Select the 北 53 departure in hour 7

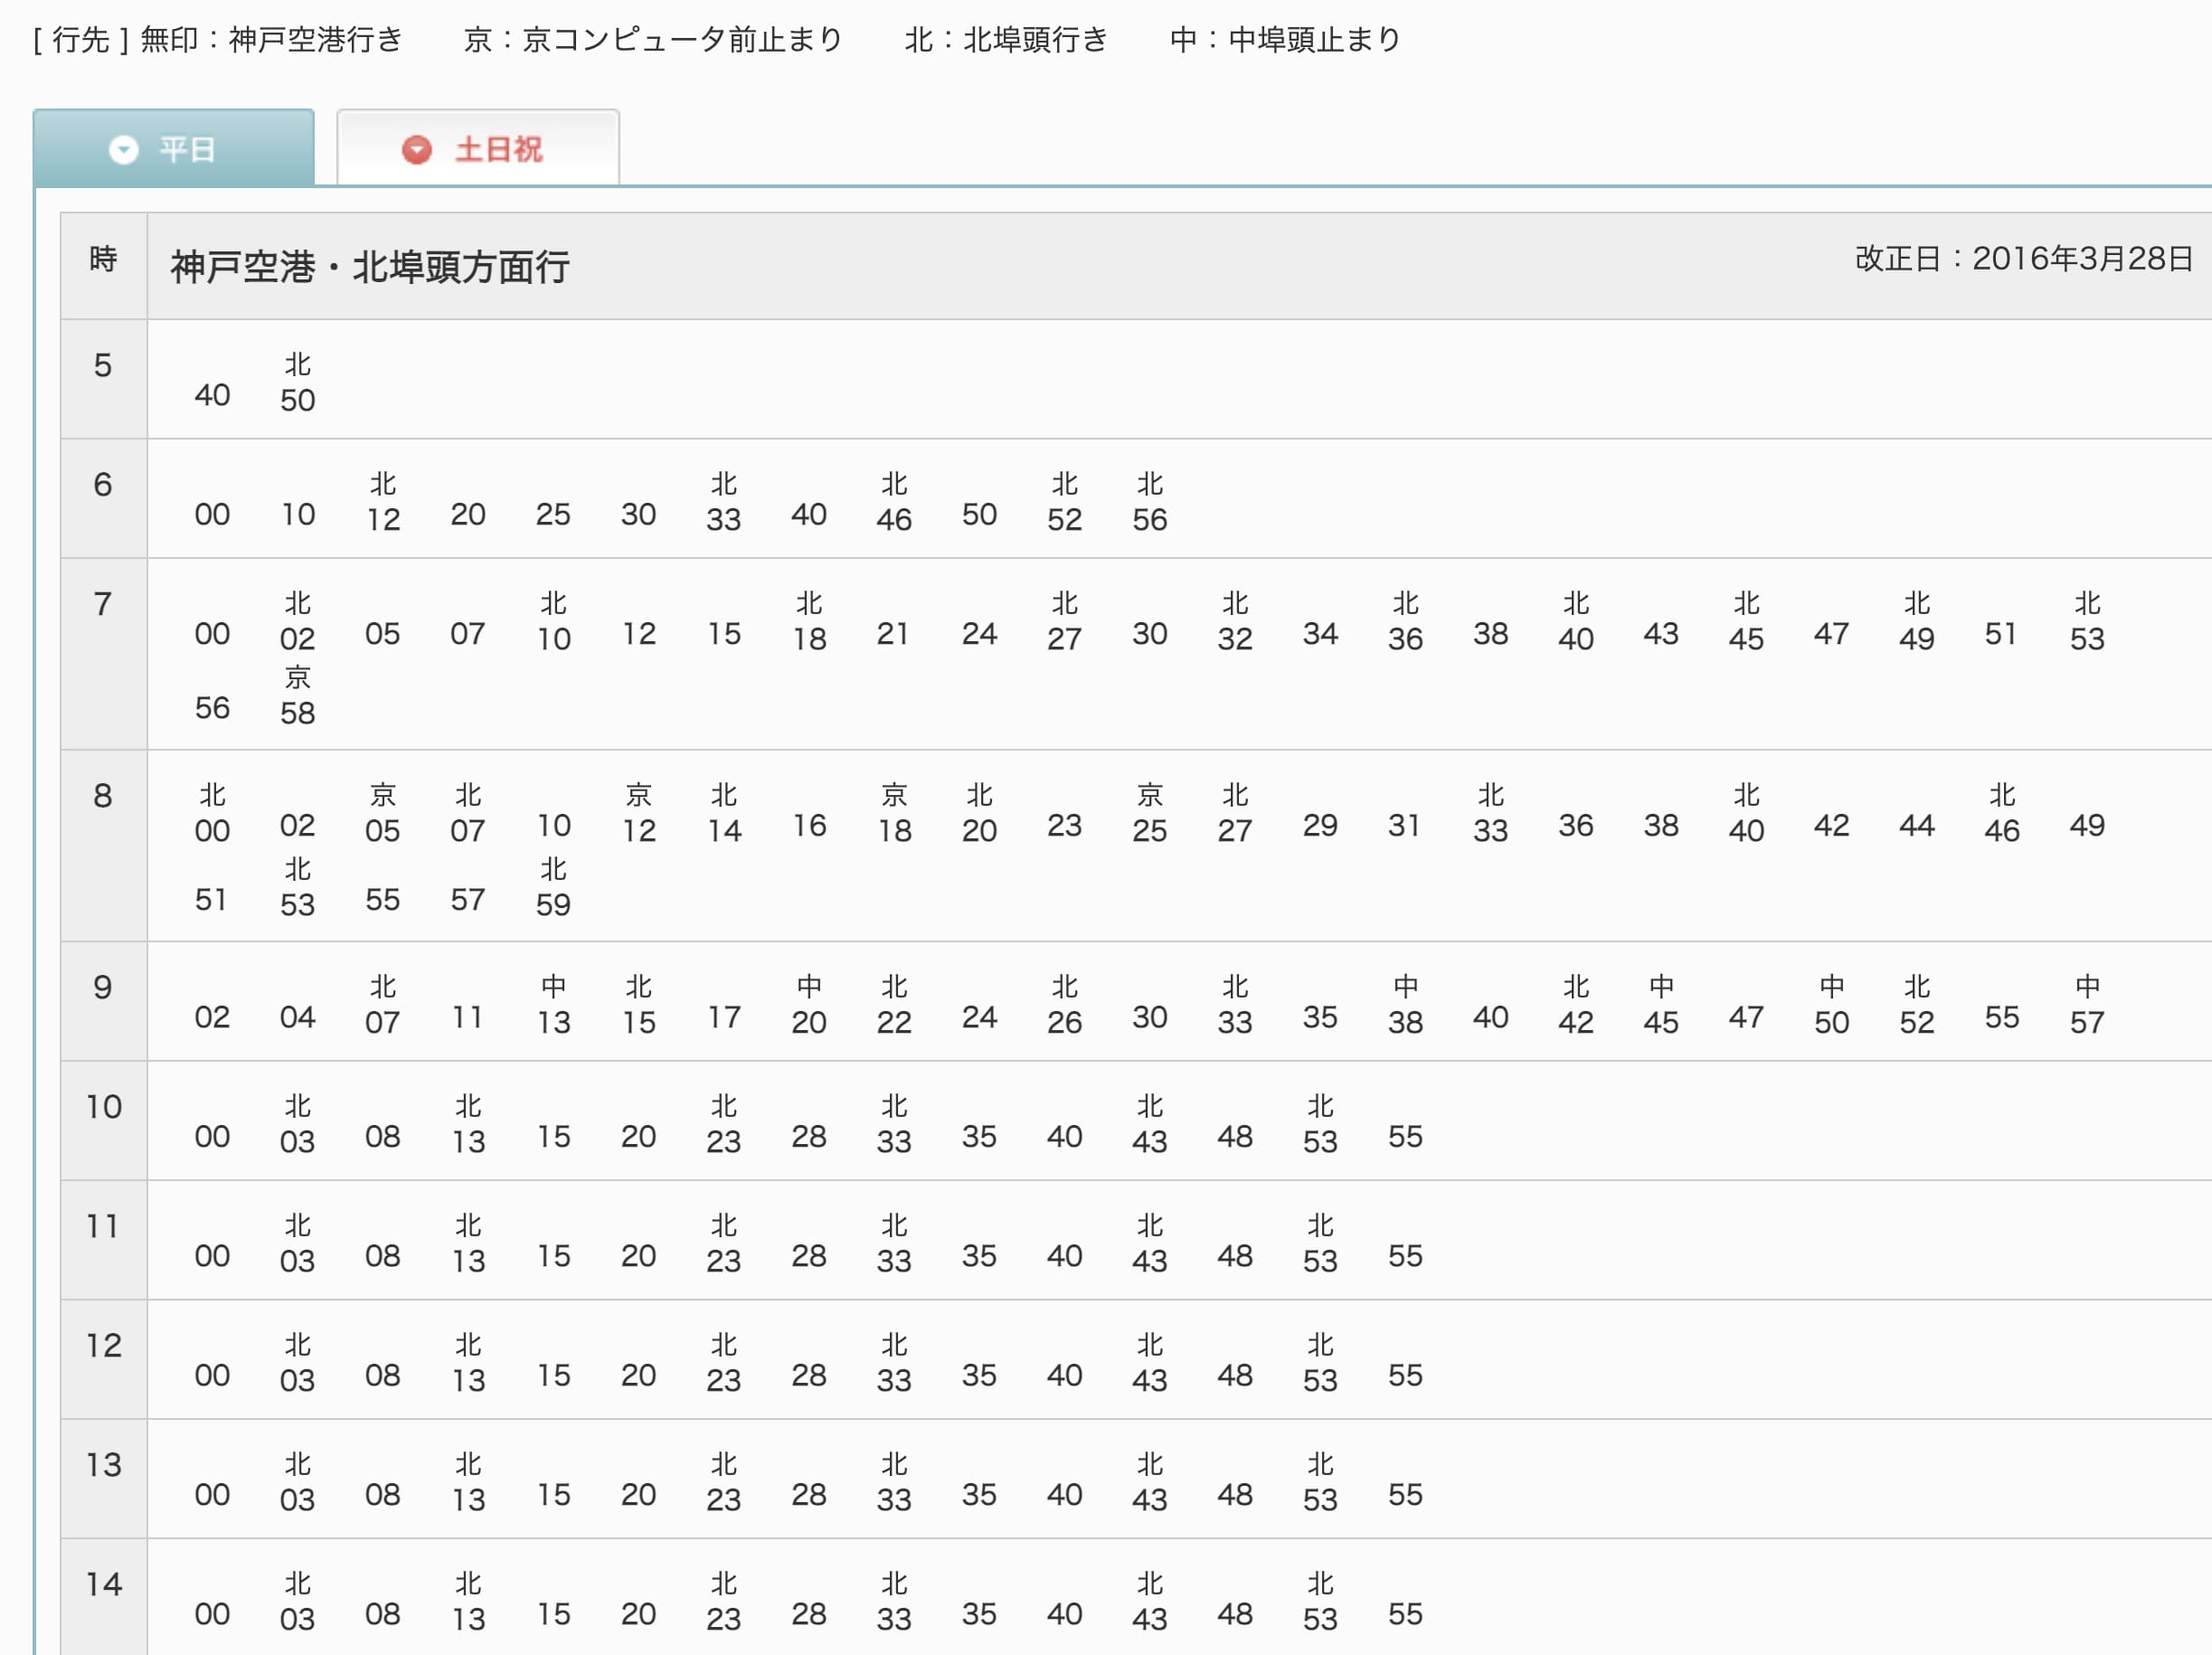coord(2087,621)
